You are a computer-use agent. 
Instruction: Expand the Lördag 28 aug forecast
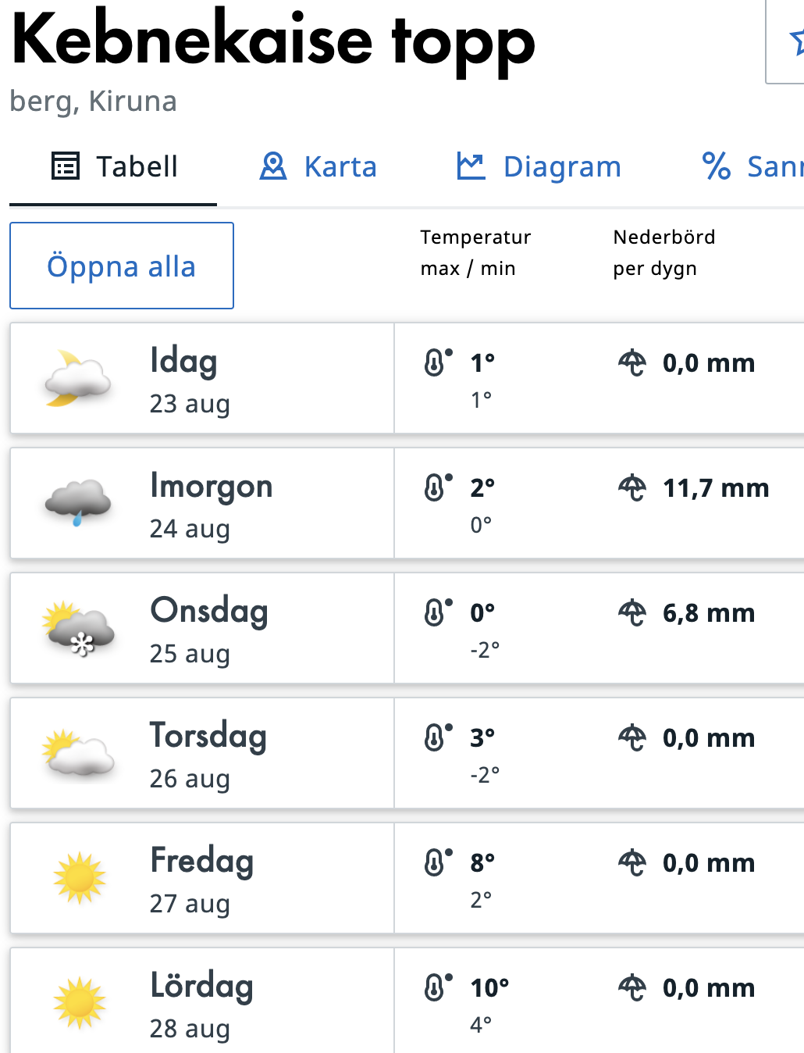click(x=201, y=1004)
